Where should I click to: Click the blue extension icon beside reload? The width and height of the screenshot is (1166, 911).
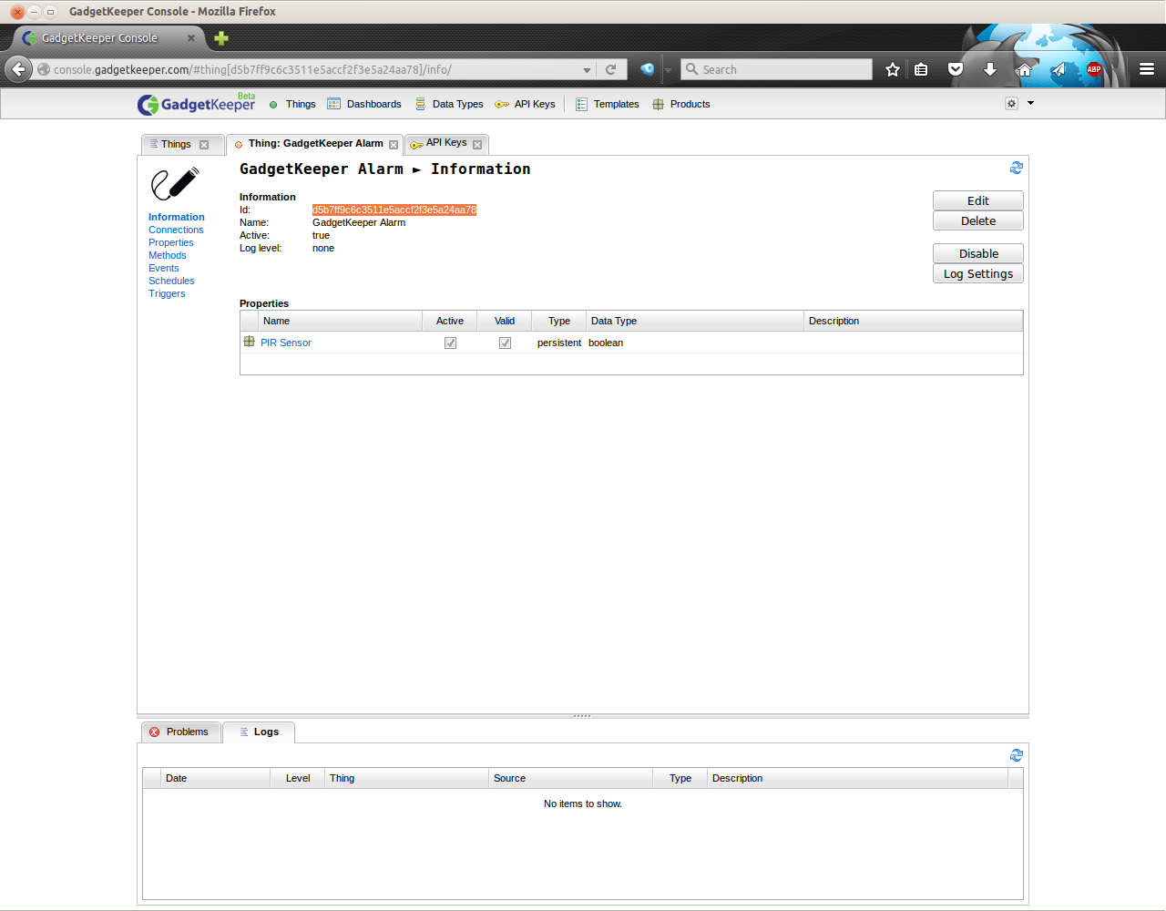click(x=648, y=69)
